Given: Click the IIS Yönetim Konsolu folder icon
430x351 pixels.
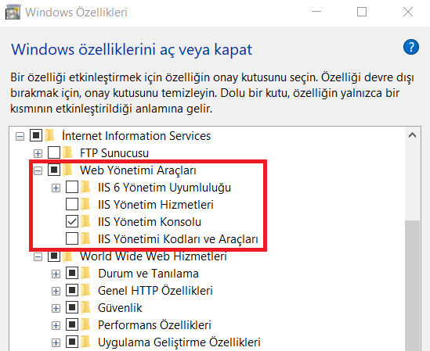Looking at the screenshot, I should coord(86,221).
